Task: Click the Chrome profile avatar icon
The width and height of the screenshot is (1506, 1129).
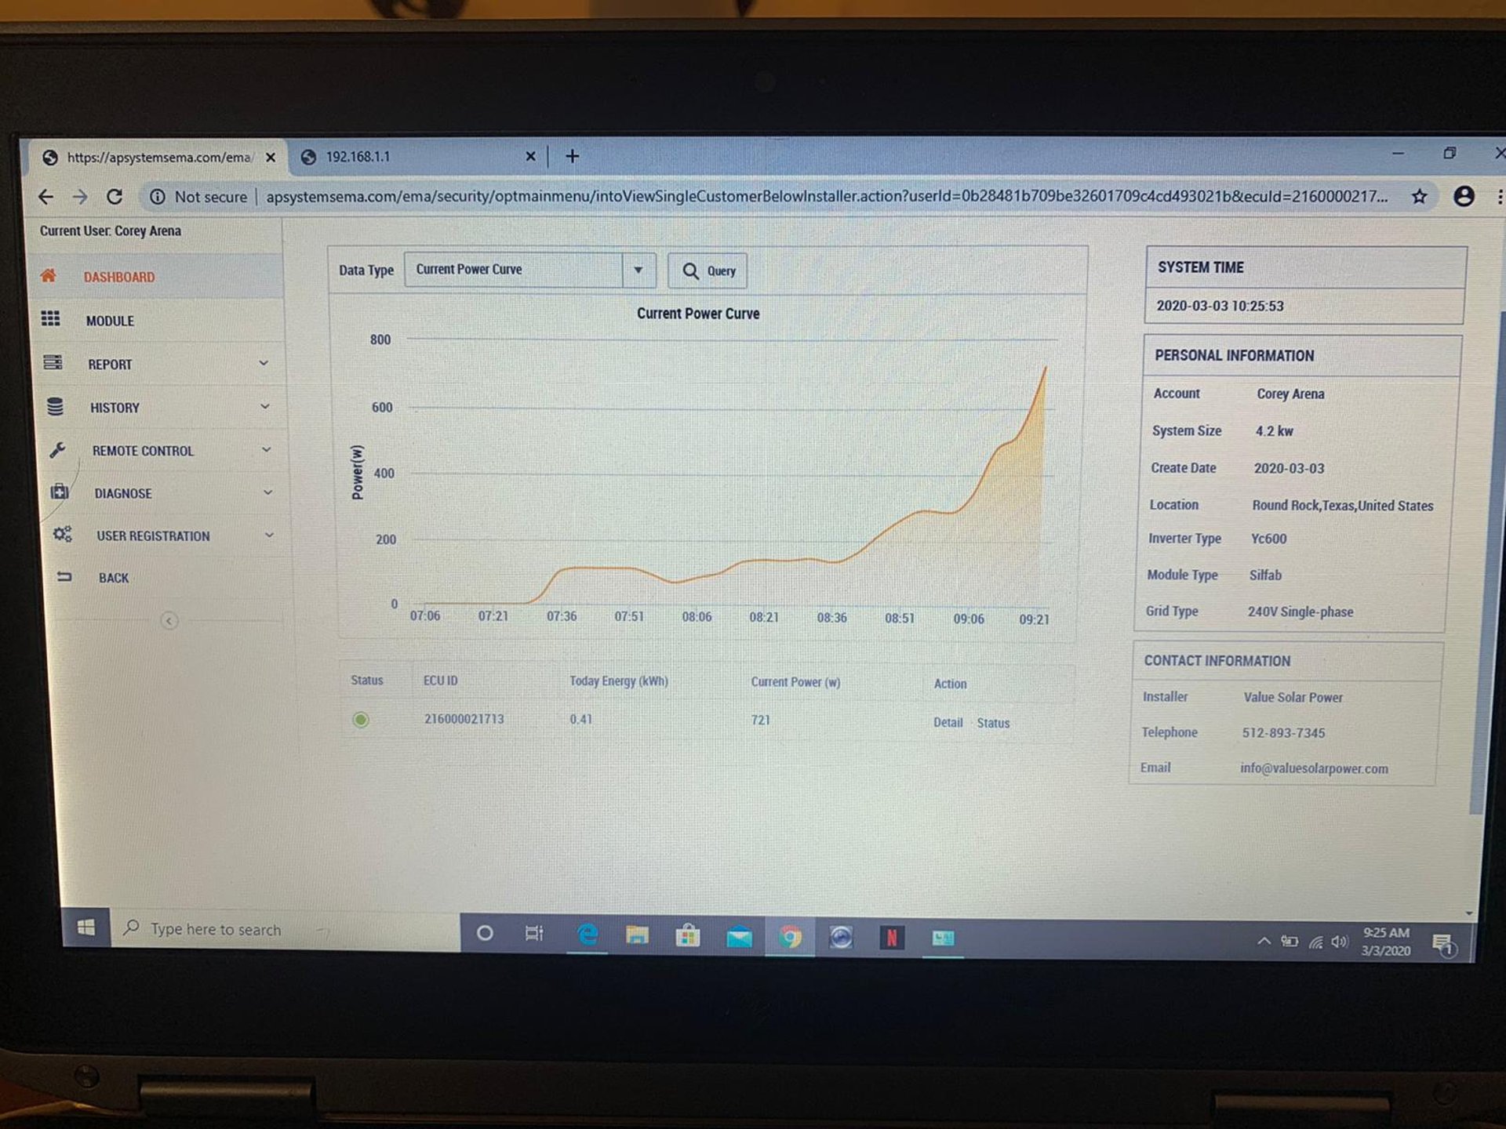Action: 1464,197
